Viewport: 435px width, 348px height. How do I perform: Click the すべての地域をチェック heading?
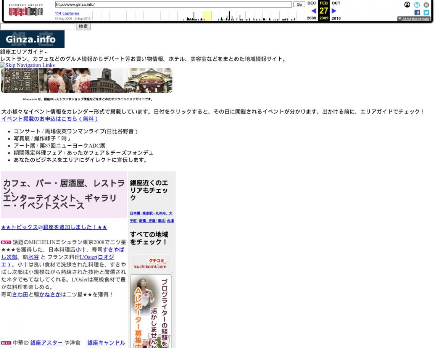[x=149, y=238]
